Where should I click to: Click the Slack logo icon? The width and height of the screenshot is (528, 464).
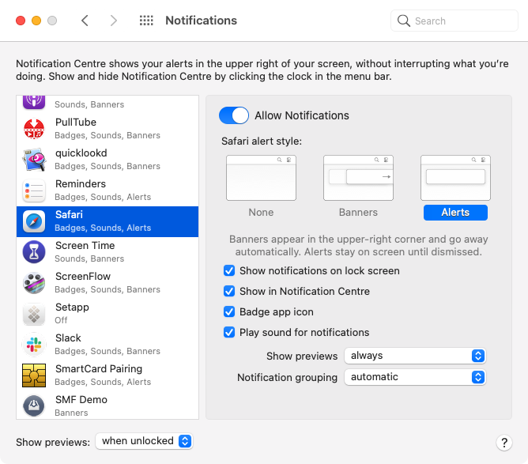click(34, 345)
